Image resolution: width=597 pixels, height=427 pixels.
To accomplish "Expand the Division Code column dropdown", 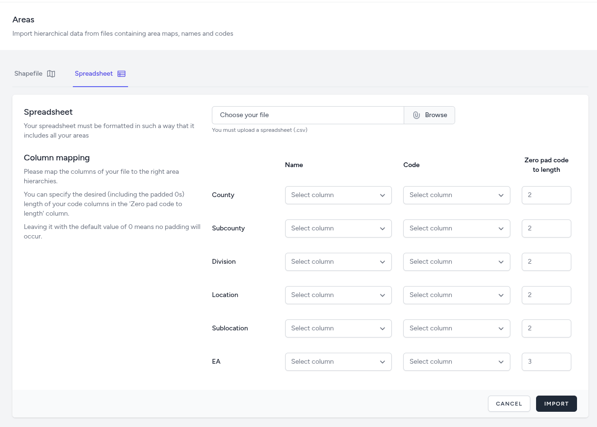I will tap(456, 262).
